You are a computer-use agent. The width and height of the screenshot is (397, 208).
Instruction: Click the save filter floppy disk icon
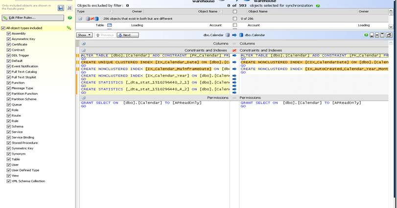pyautogui.click(x=61, y=8)
